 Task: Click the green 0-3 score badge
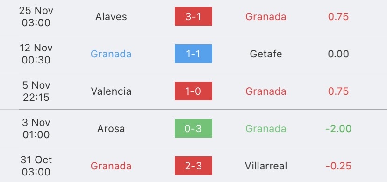pos(193,128)
